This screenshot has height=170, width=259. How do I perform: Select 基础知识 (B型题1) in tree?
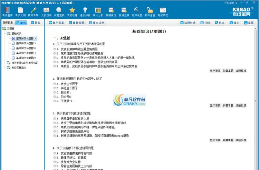coord(24,53)
